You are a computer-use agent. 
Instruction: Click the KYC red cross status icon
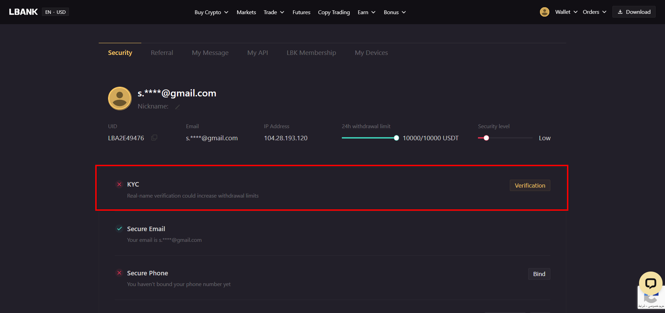[x=119, y=184]
